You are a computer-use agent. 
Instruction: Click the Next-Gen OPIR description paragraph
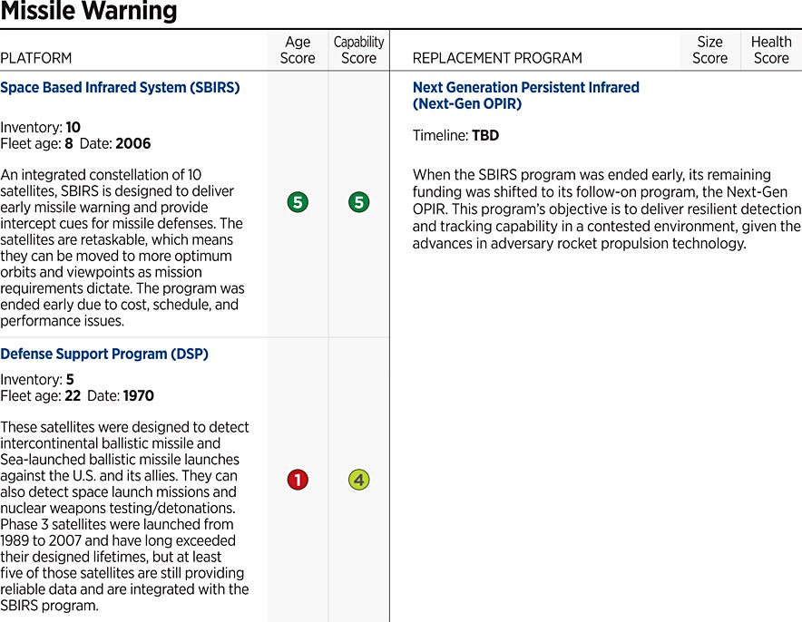click(x=606, y=209)
